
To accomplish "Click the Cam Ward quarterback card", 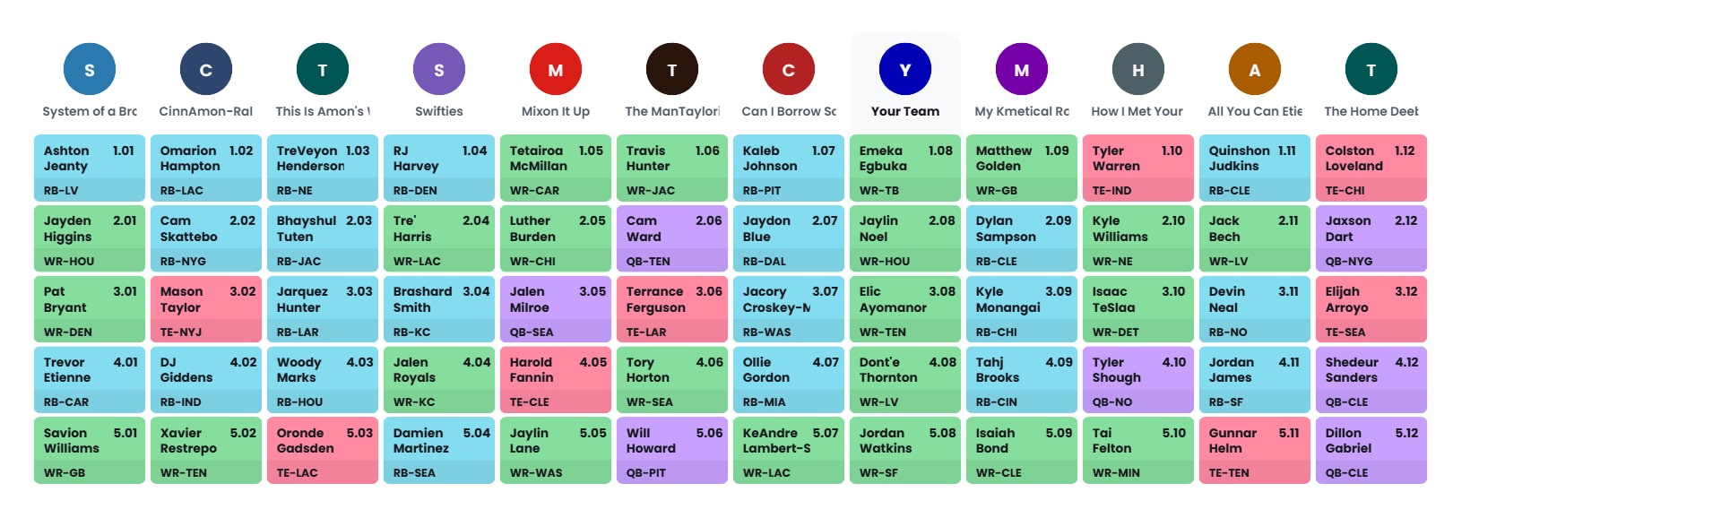I will coord(672,238).
